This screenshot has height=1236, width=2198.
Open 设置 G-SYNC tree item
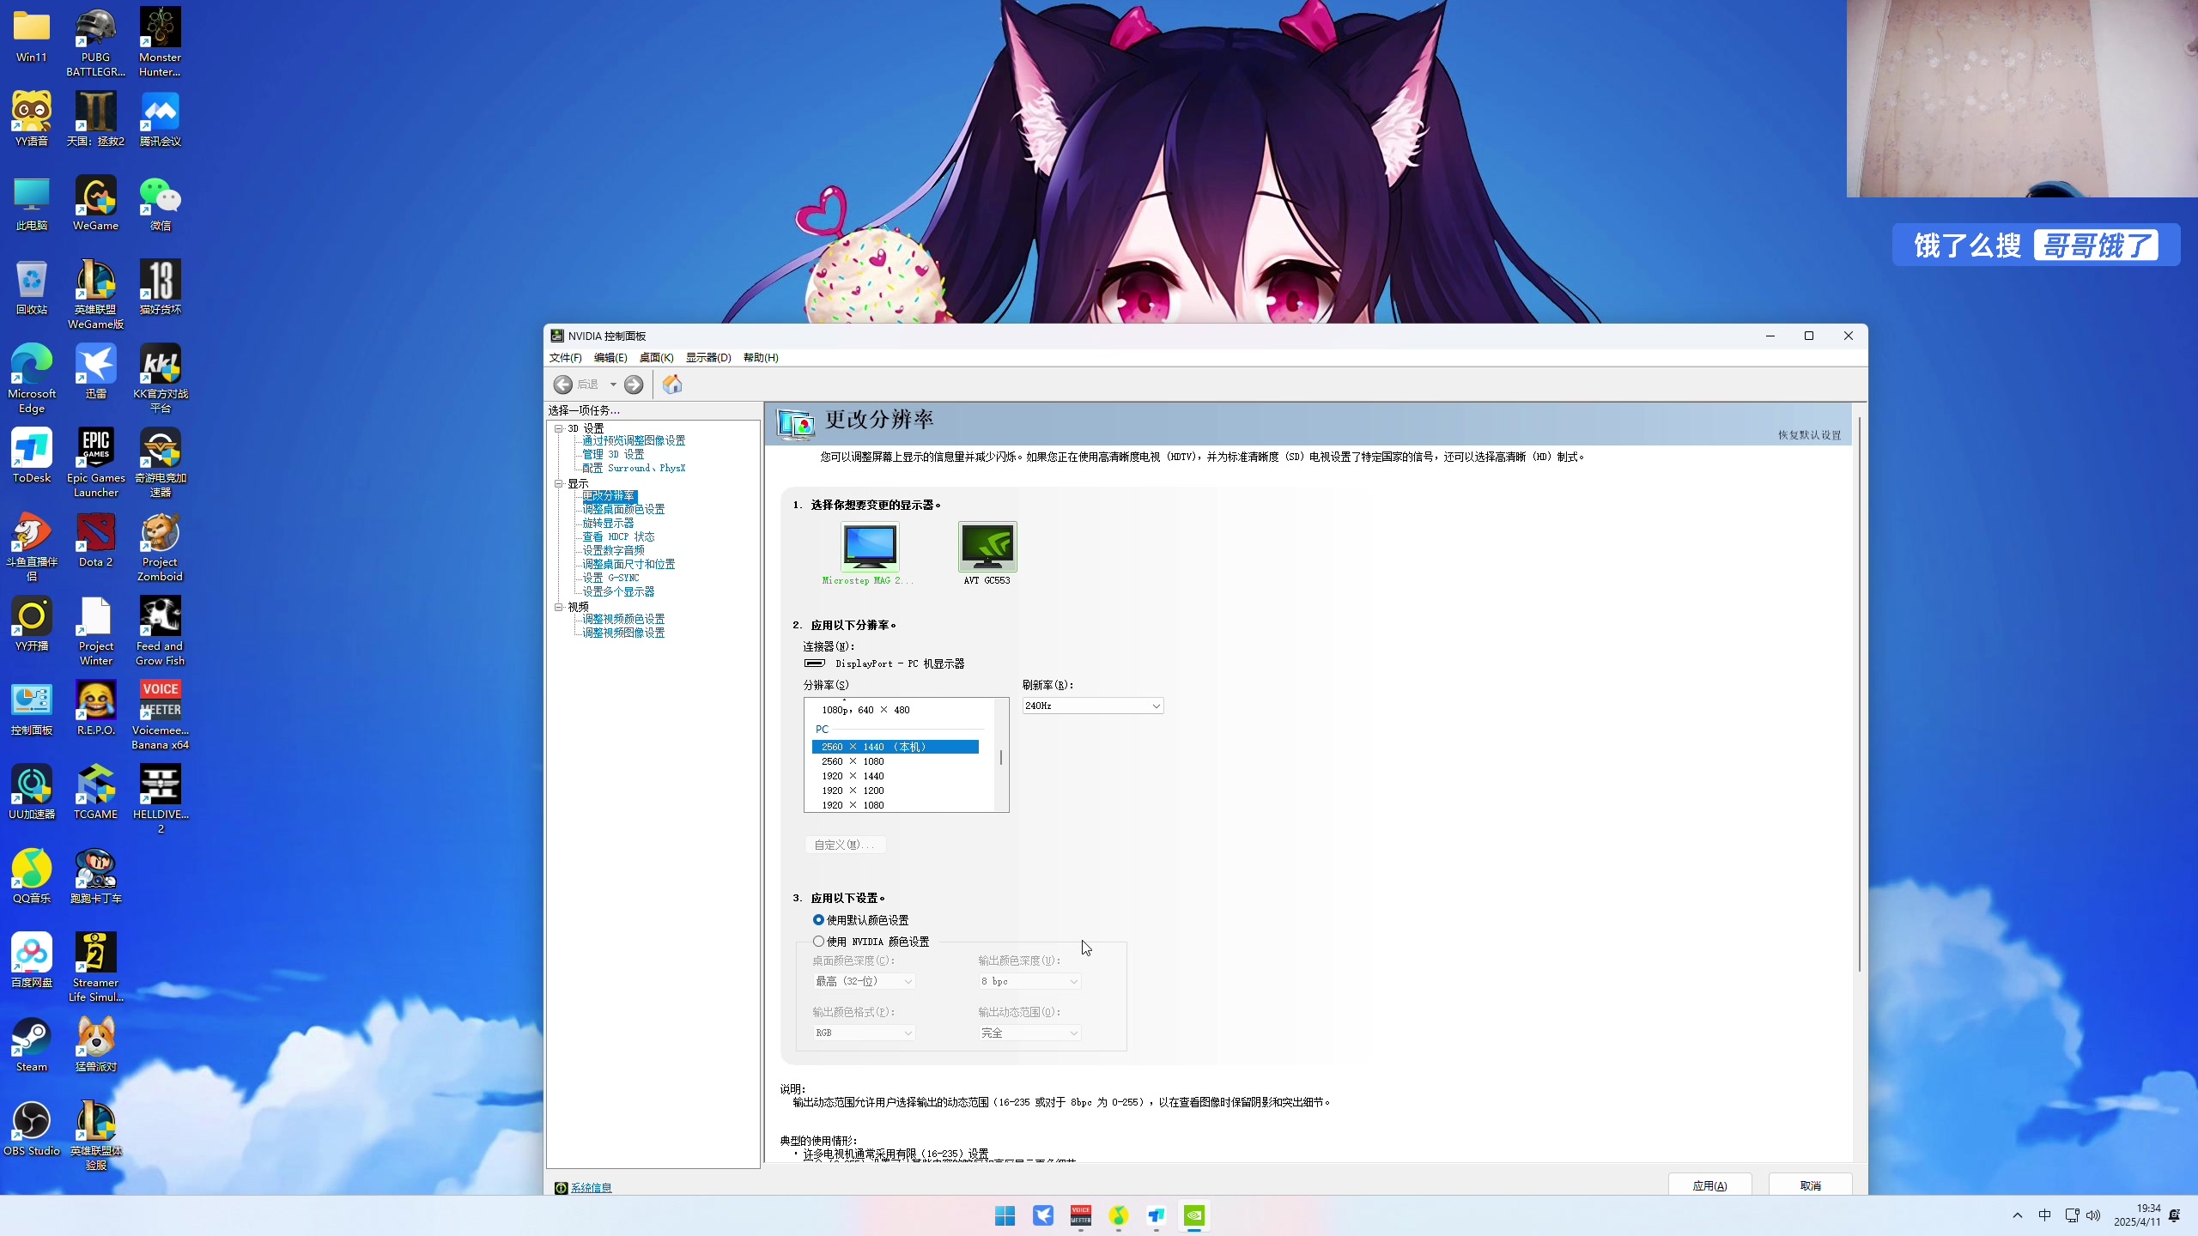pyautogui.click(x=610, y=578)
